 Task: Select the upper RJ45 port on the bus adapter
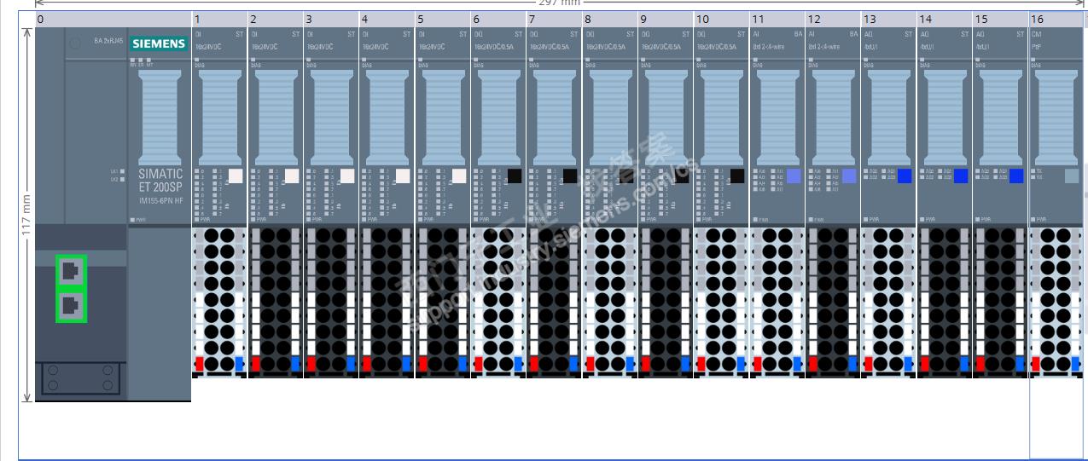71,272
